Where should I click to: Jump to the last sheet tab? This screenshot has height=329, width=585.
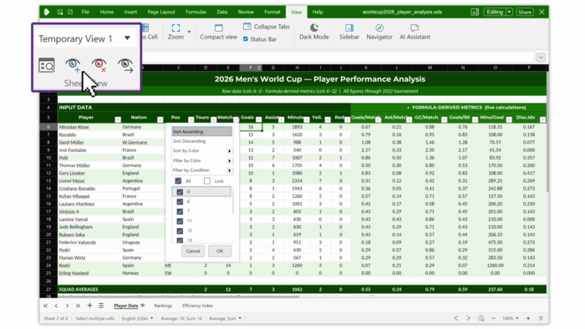click(x=78, y=306)
